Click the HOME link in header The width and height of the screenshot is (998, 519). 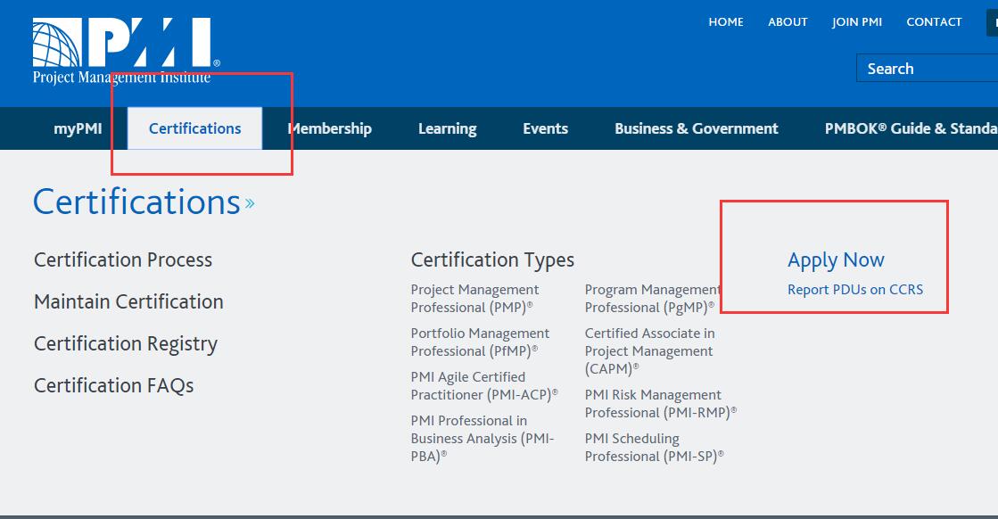tap(725, 22)
